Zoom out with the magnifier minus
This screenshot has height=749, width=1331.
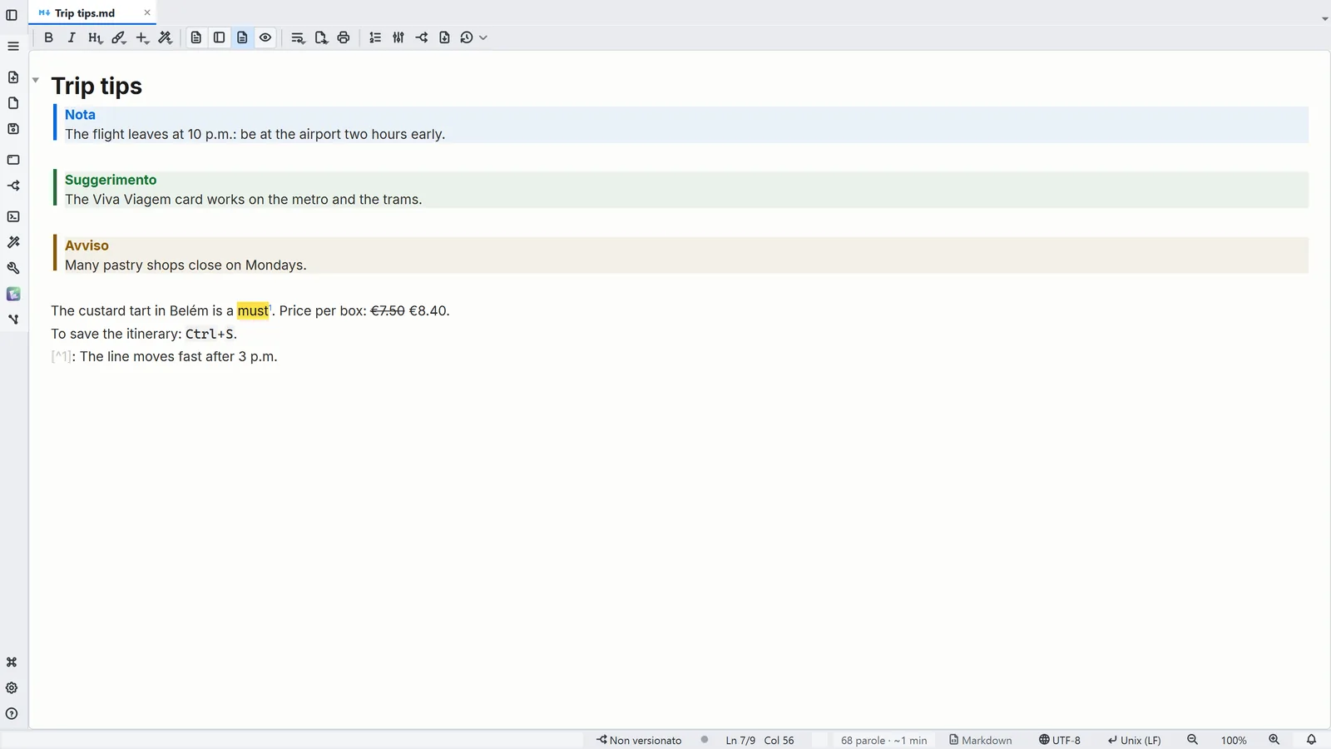tap(1192, 740)
